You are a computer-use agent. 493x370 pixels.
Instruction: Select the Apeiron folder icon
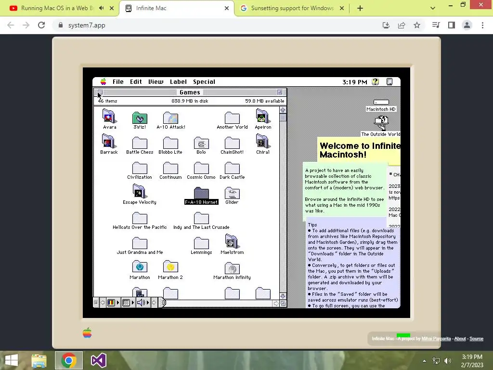[262, 117]
